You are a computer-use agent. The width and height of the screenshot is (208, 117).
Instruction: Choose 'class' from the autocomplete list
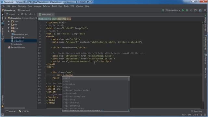(95, 78)
